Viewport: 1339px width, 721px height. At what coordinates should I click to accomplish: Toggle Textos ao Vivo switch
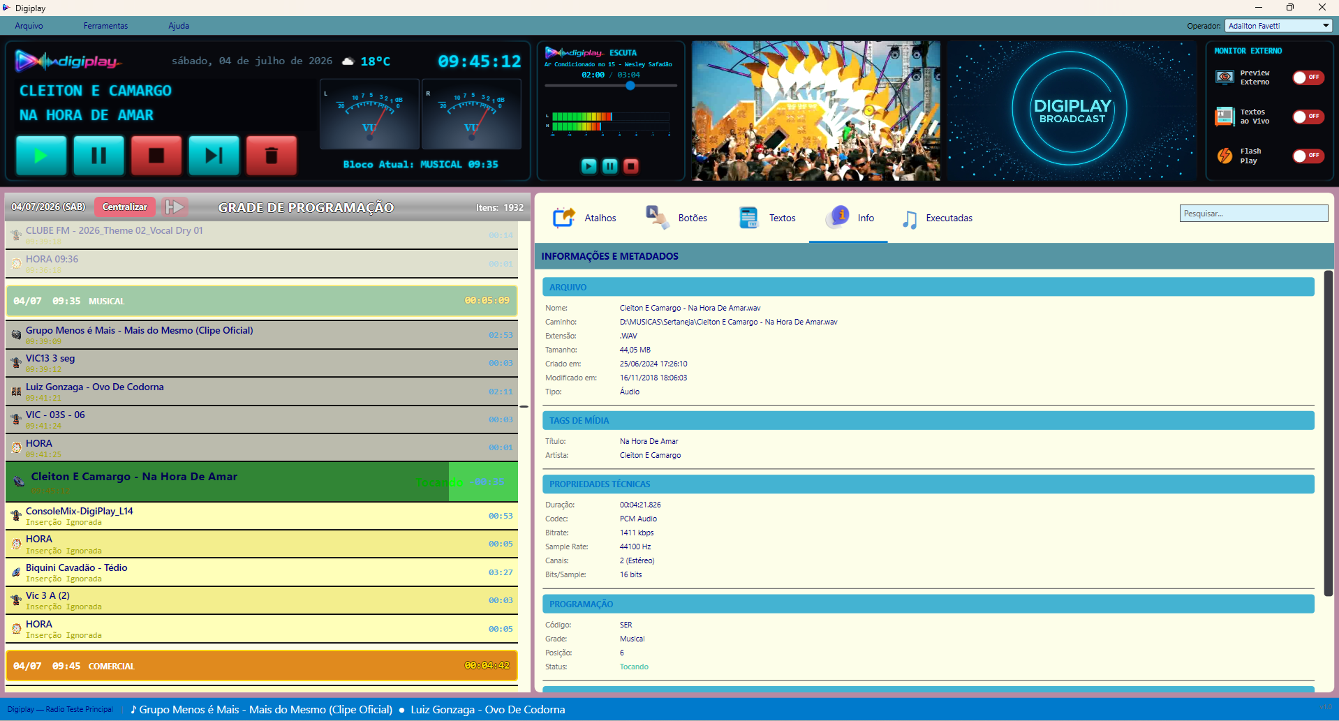(x=1308, y=117)
